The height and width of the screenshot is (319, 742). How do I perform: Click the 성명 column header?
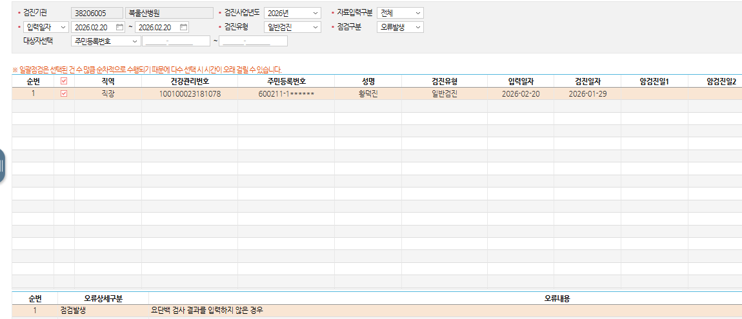click(x=368, y=81)
